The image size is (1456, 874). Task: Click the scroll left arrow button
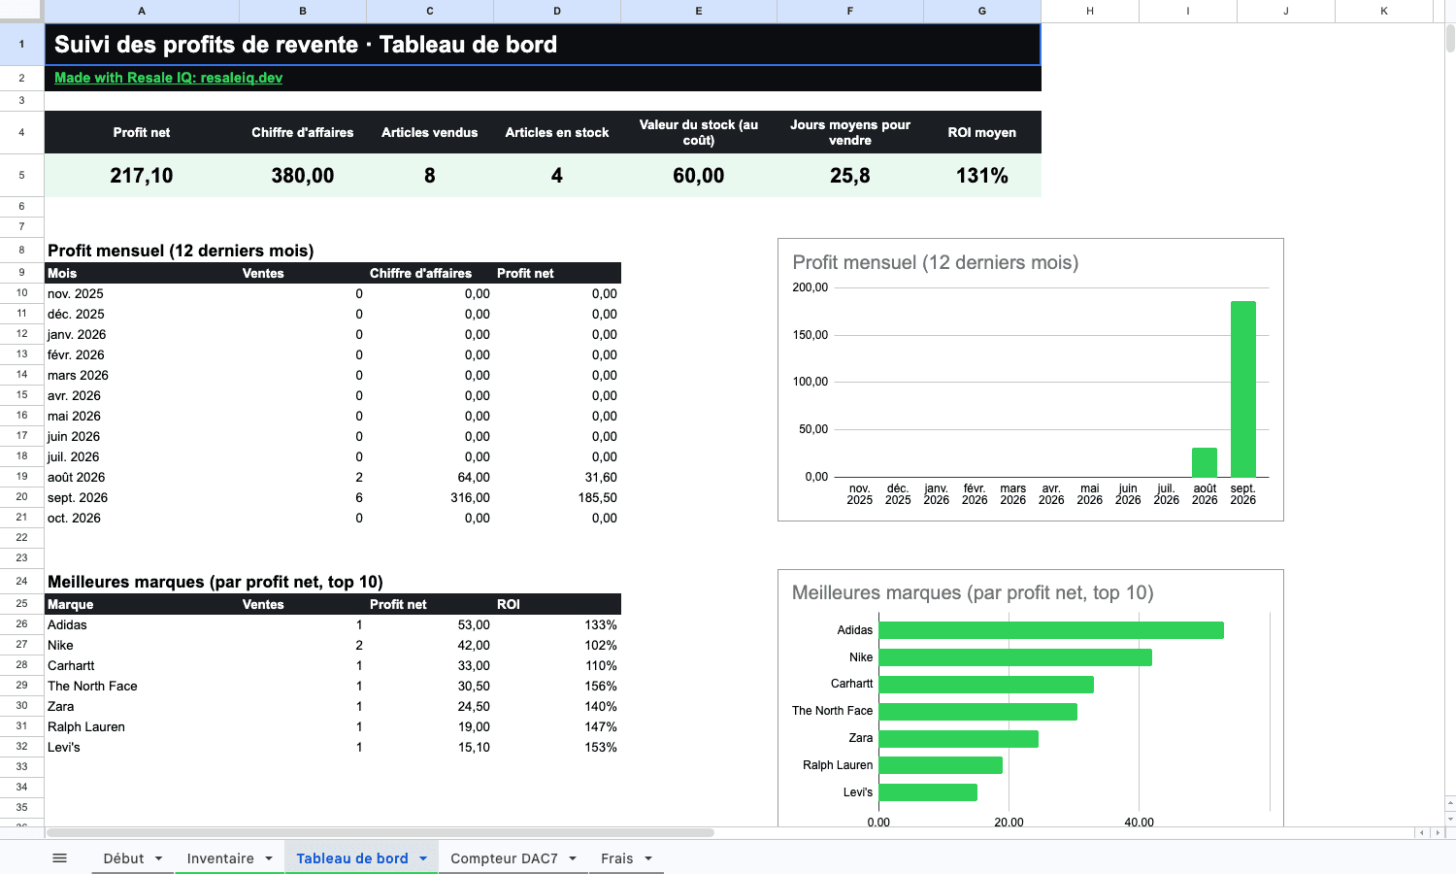(1422, 833)
